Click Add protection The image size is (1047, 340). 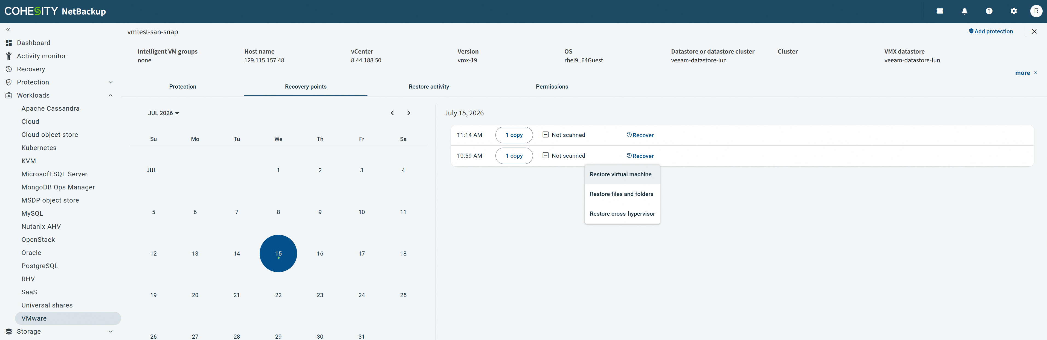[x=991, y=31]
